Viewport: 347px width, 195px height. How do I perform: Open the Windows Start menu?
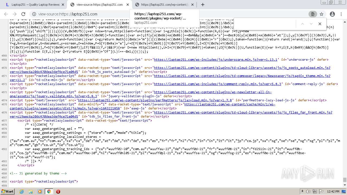7,191
